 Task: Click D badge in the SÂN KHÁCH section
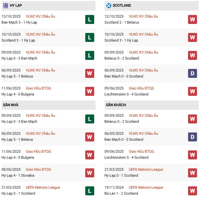pos(192,137)
